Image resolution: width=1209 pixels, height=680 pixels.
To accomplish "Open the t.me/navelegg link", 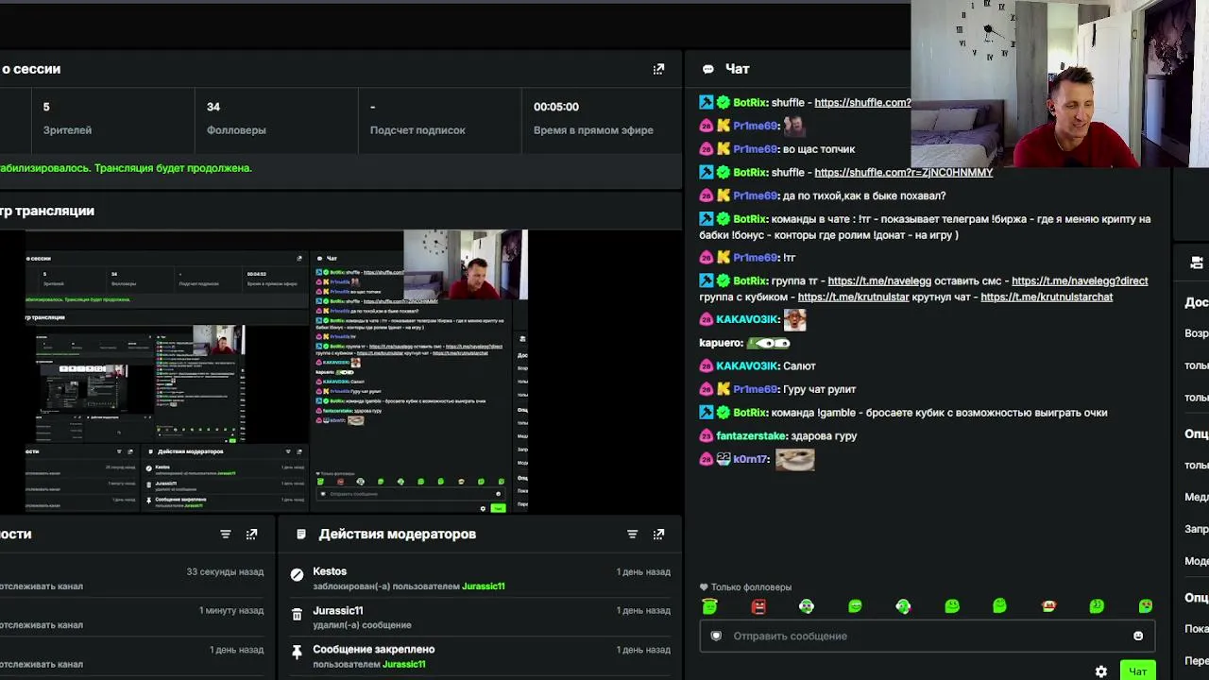I will [x=879, y=280].
